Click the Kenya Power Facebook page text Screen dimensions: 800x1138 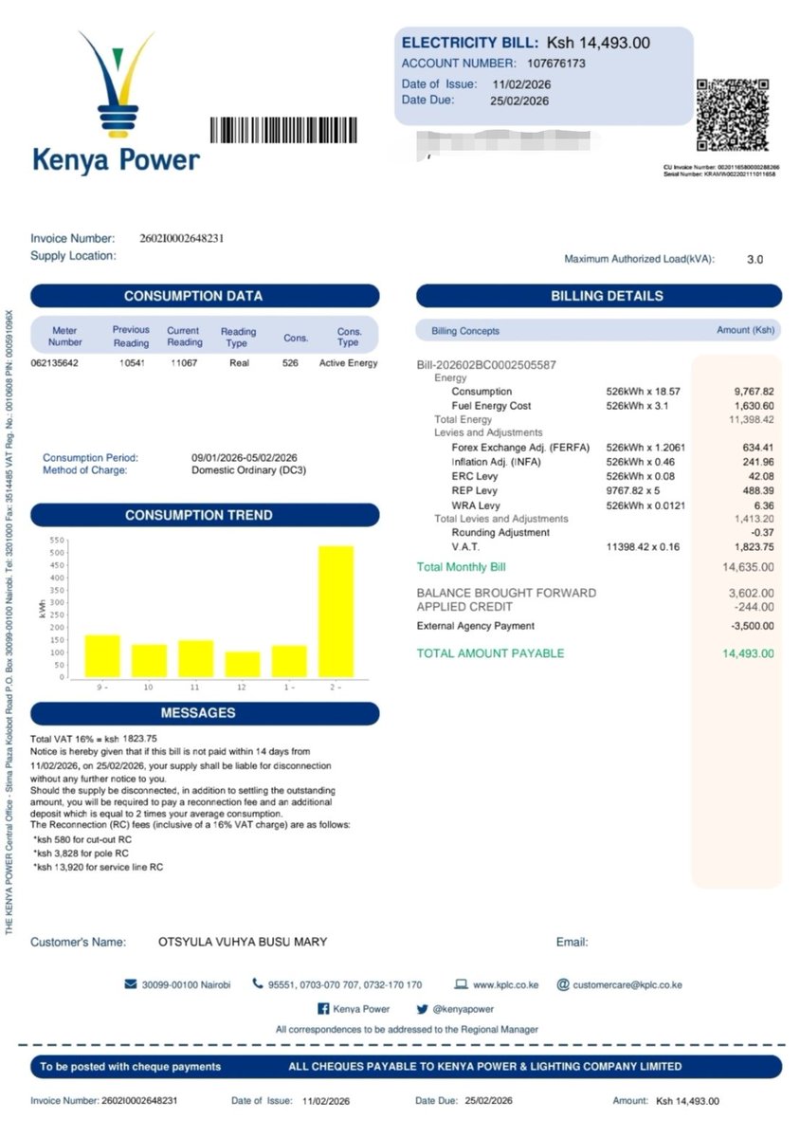pyautogui.click(x=361, y=1009)
